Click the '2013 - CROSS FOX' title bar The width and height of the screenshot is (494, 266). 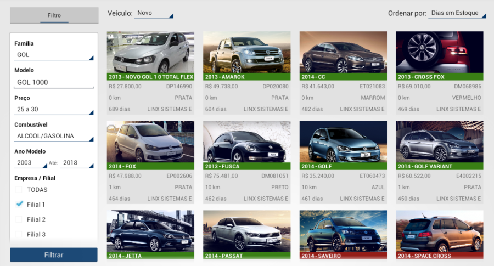pyautogui.click(x=440, y=77)
